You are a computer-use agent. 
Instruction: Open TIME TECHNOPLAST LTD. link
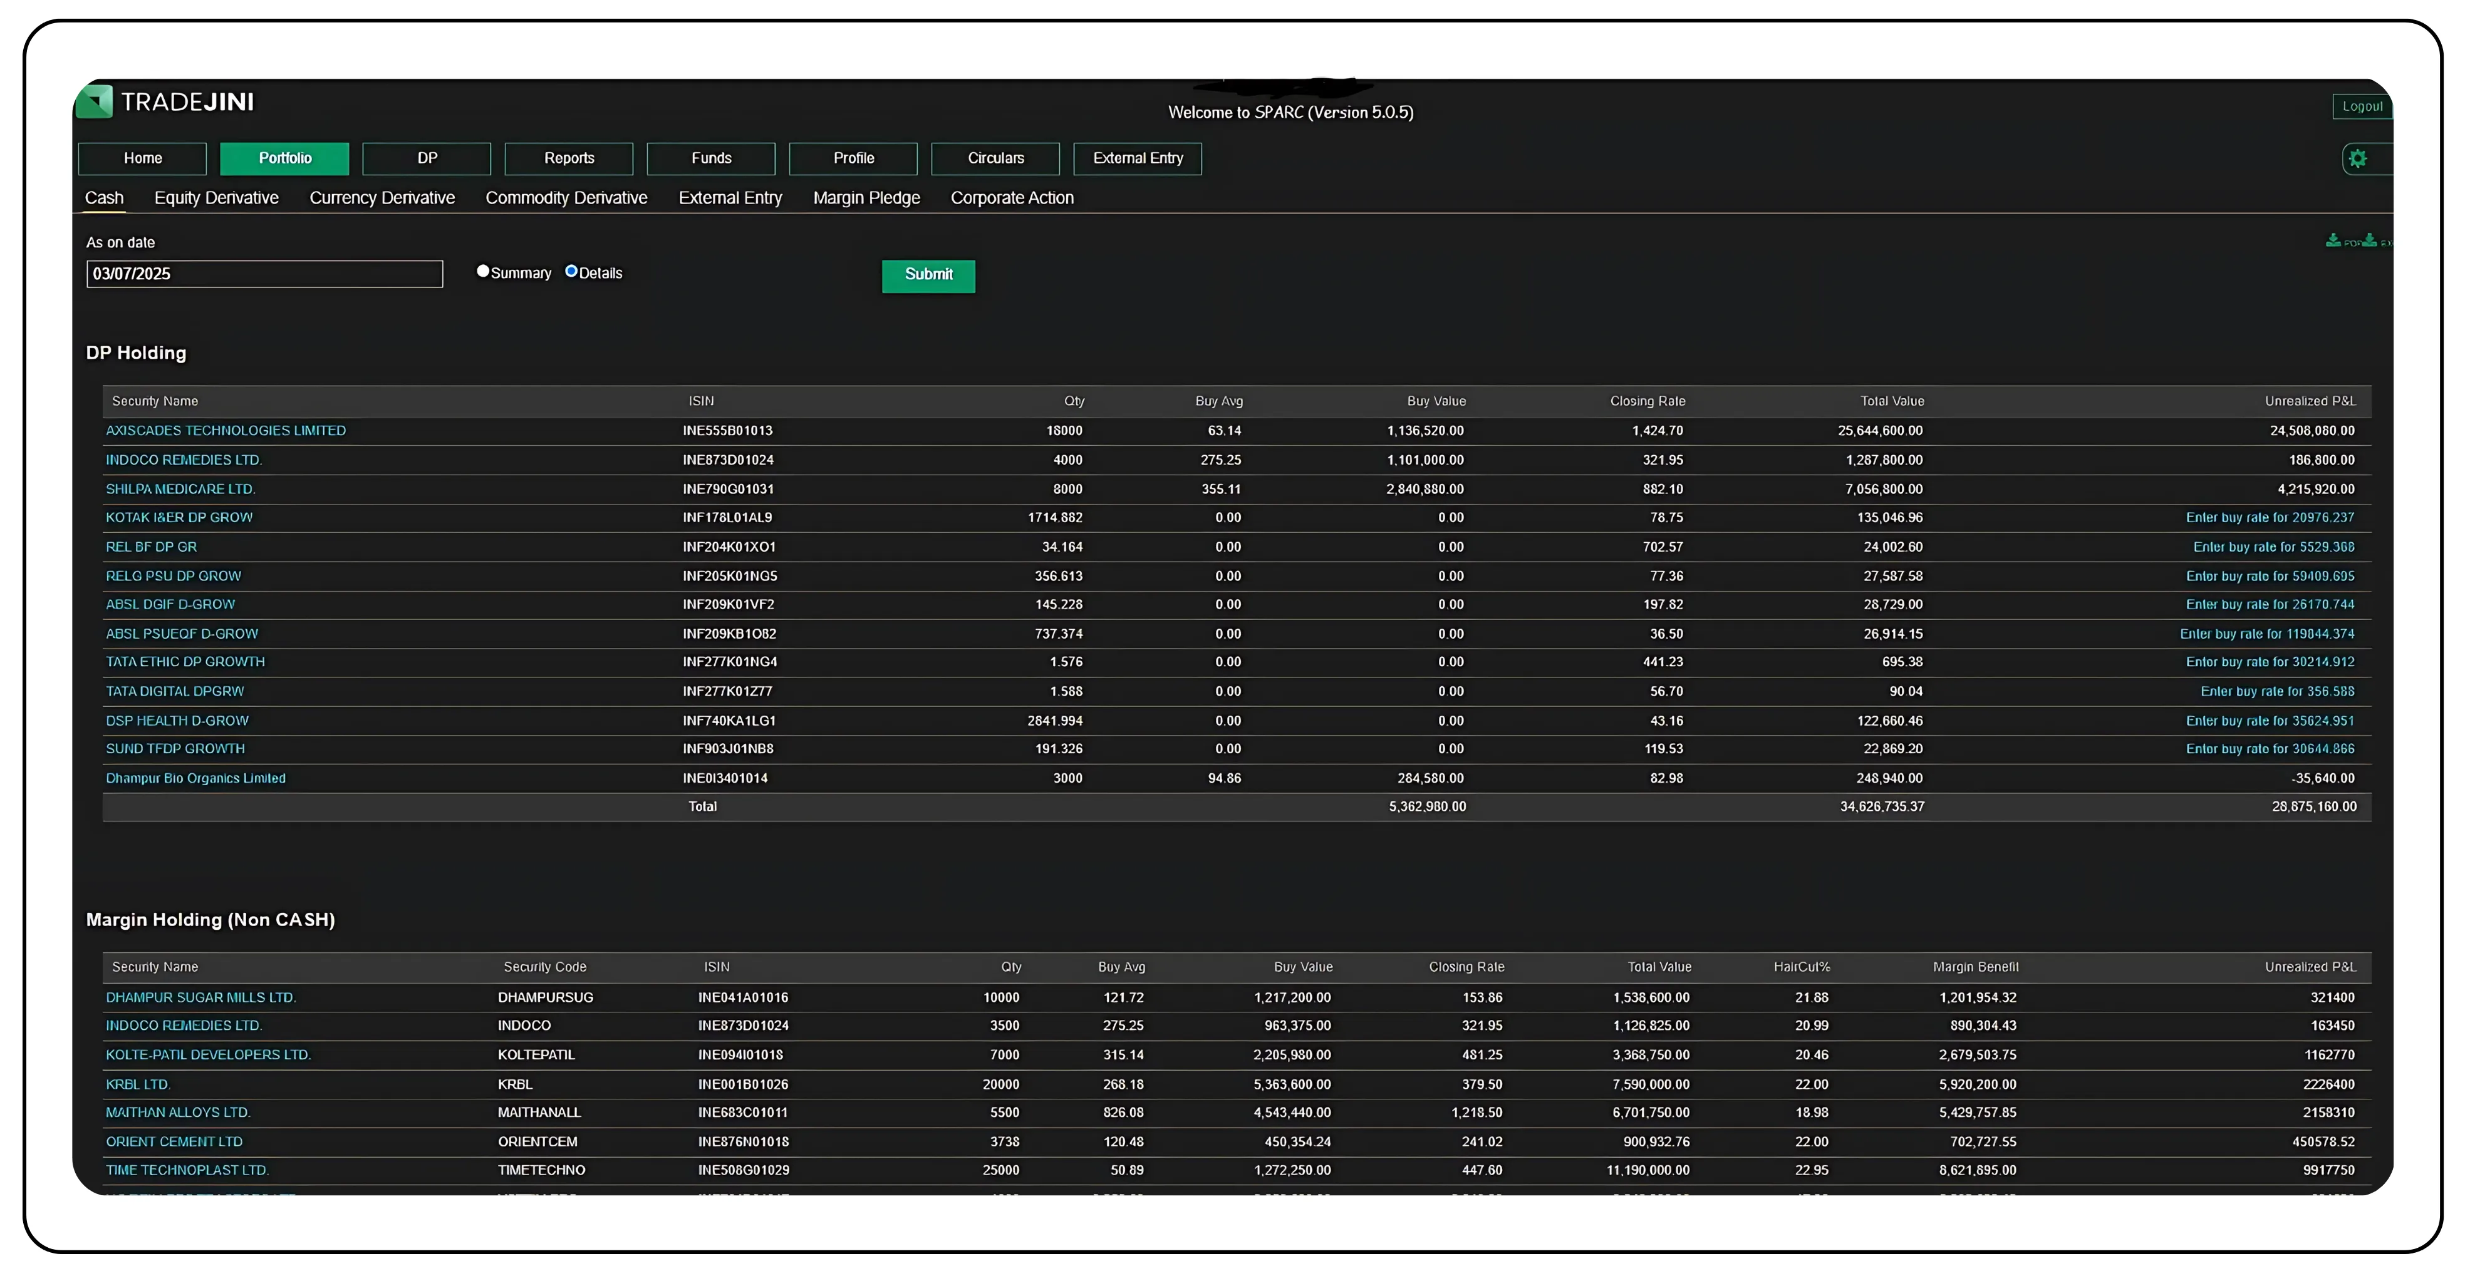pos(187,1171)
